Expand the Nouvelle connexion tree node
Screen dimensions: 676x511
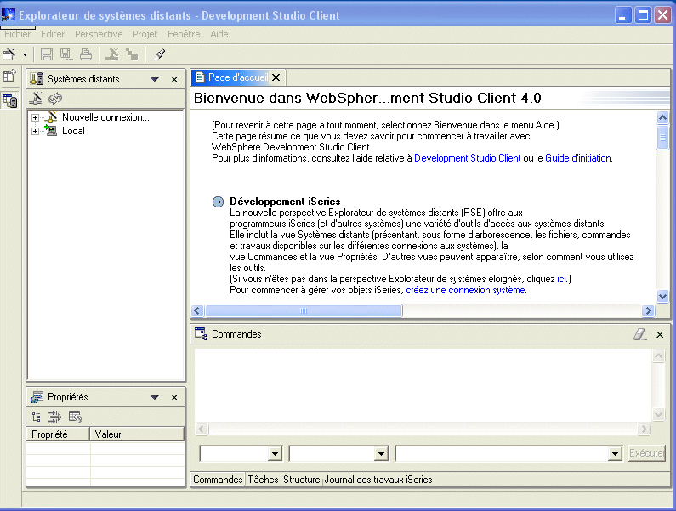pyautogui.click(x=36, y=118)
